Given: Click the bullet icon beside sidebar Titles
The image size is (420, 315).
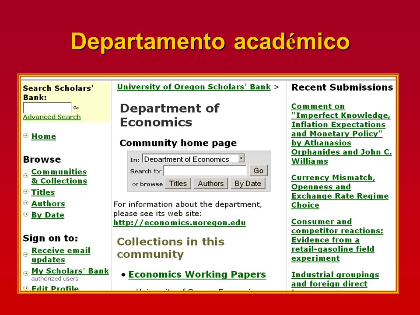Looking at the screenshot, I should click(26, 191).
